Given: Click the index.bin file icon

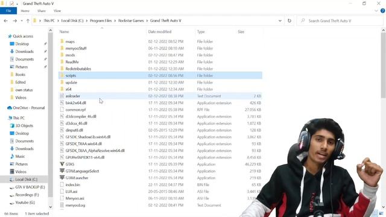Looking at the screenshot, I should pyautogui.click(x=62, y=184).
